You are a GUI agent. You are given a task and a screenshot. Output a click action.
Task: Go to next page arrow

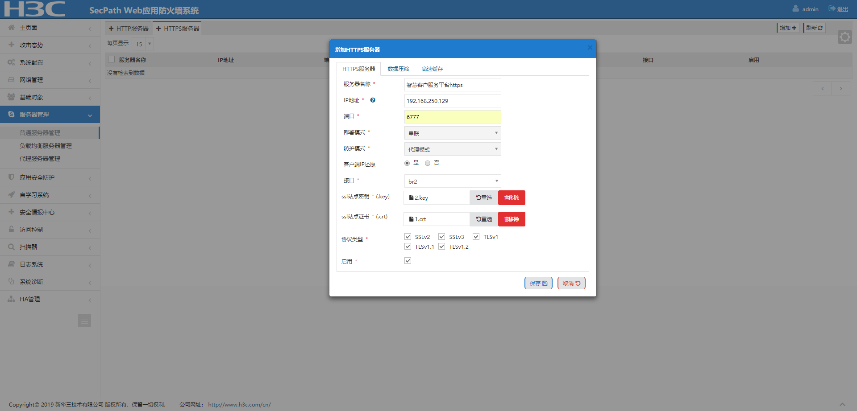[841, 89]
